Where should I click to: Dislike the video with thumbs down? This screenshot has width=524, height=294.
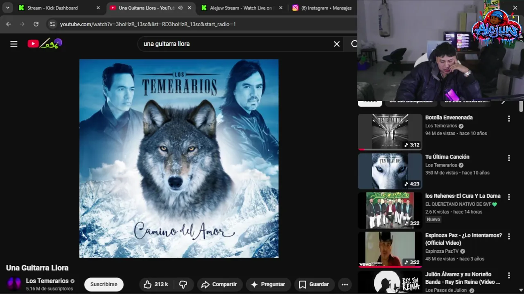click(183, 284)
